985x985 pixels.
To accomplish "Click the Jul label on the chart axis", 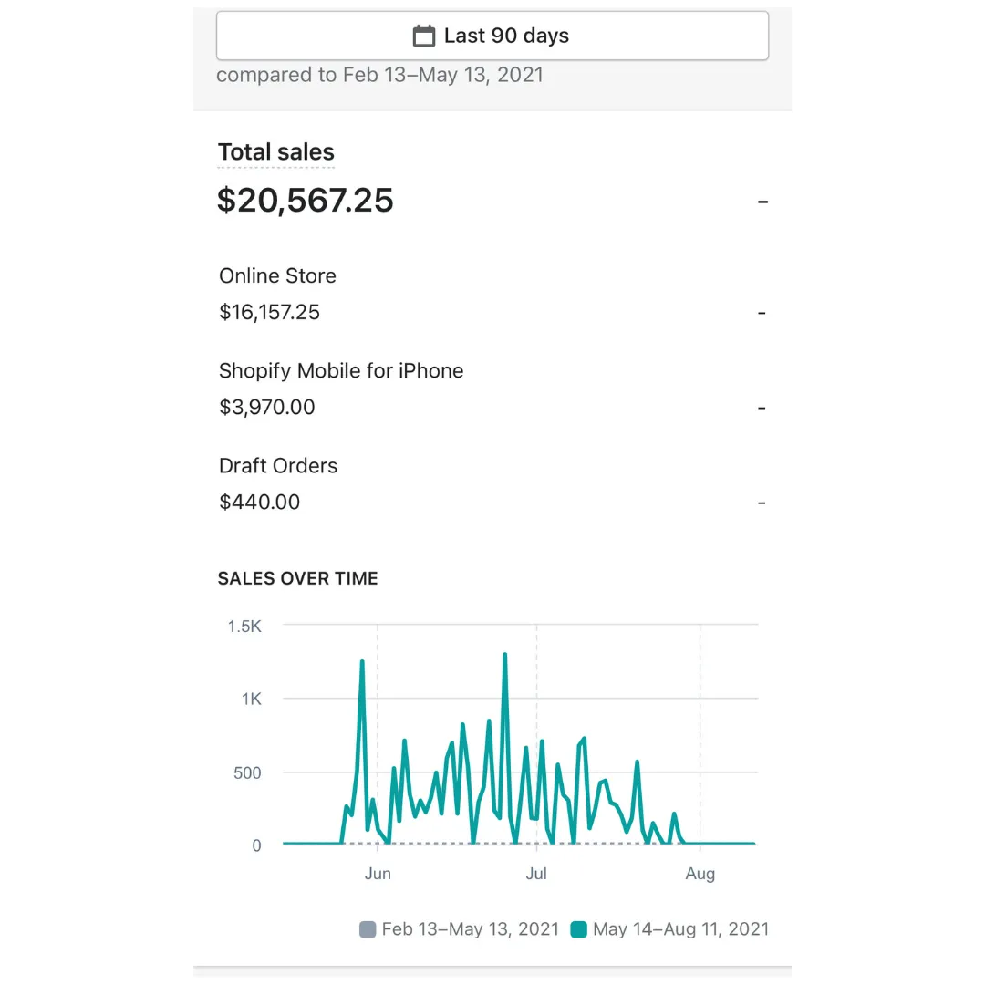I will (x=536, y=874).
